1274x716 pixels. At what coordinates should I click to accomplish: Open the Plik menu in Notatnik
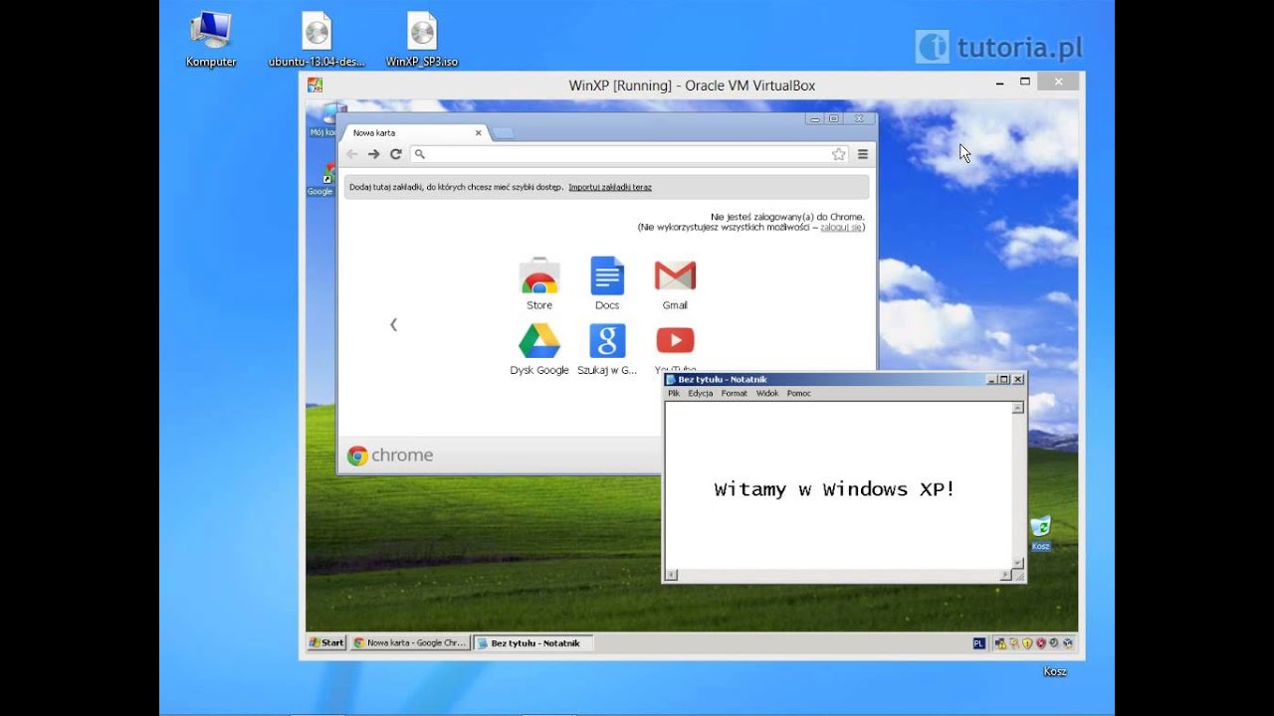(674, 394)
